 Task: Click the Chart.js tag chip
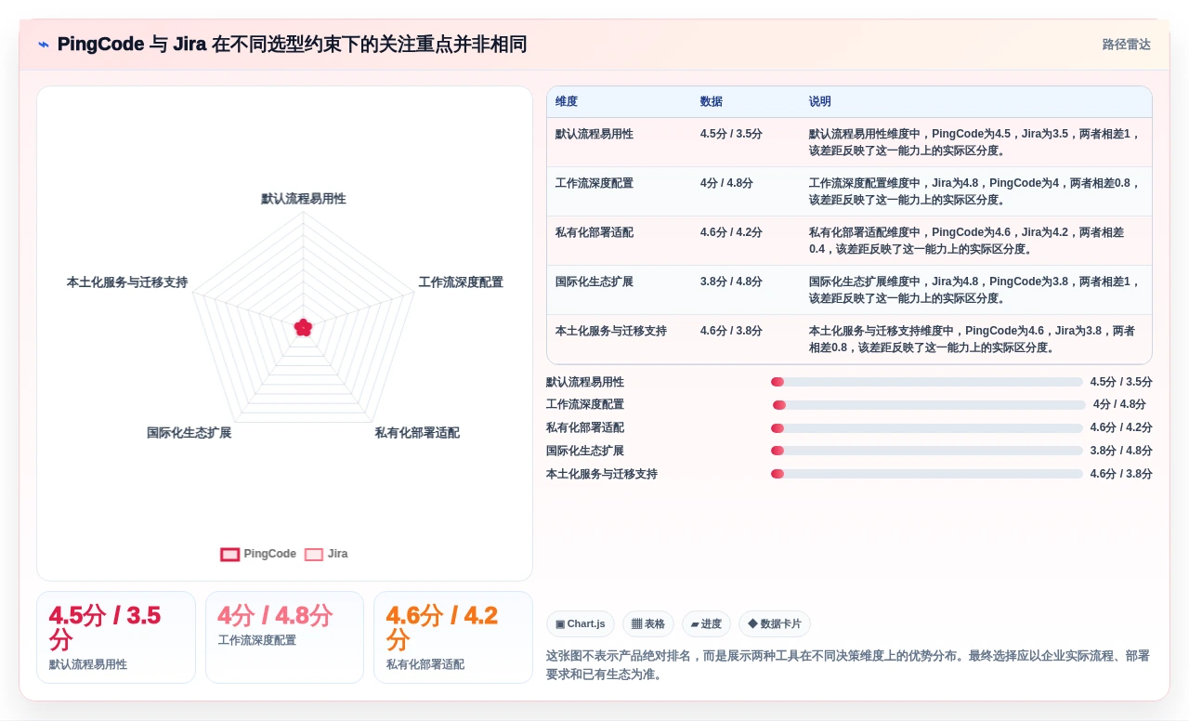581,624
